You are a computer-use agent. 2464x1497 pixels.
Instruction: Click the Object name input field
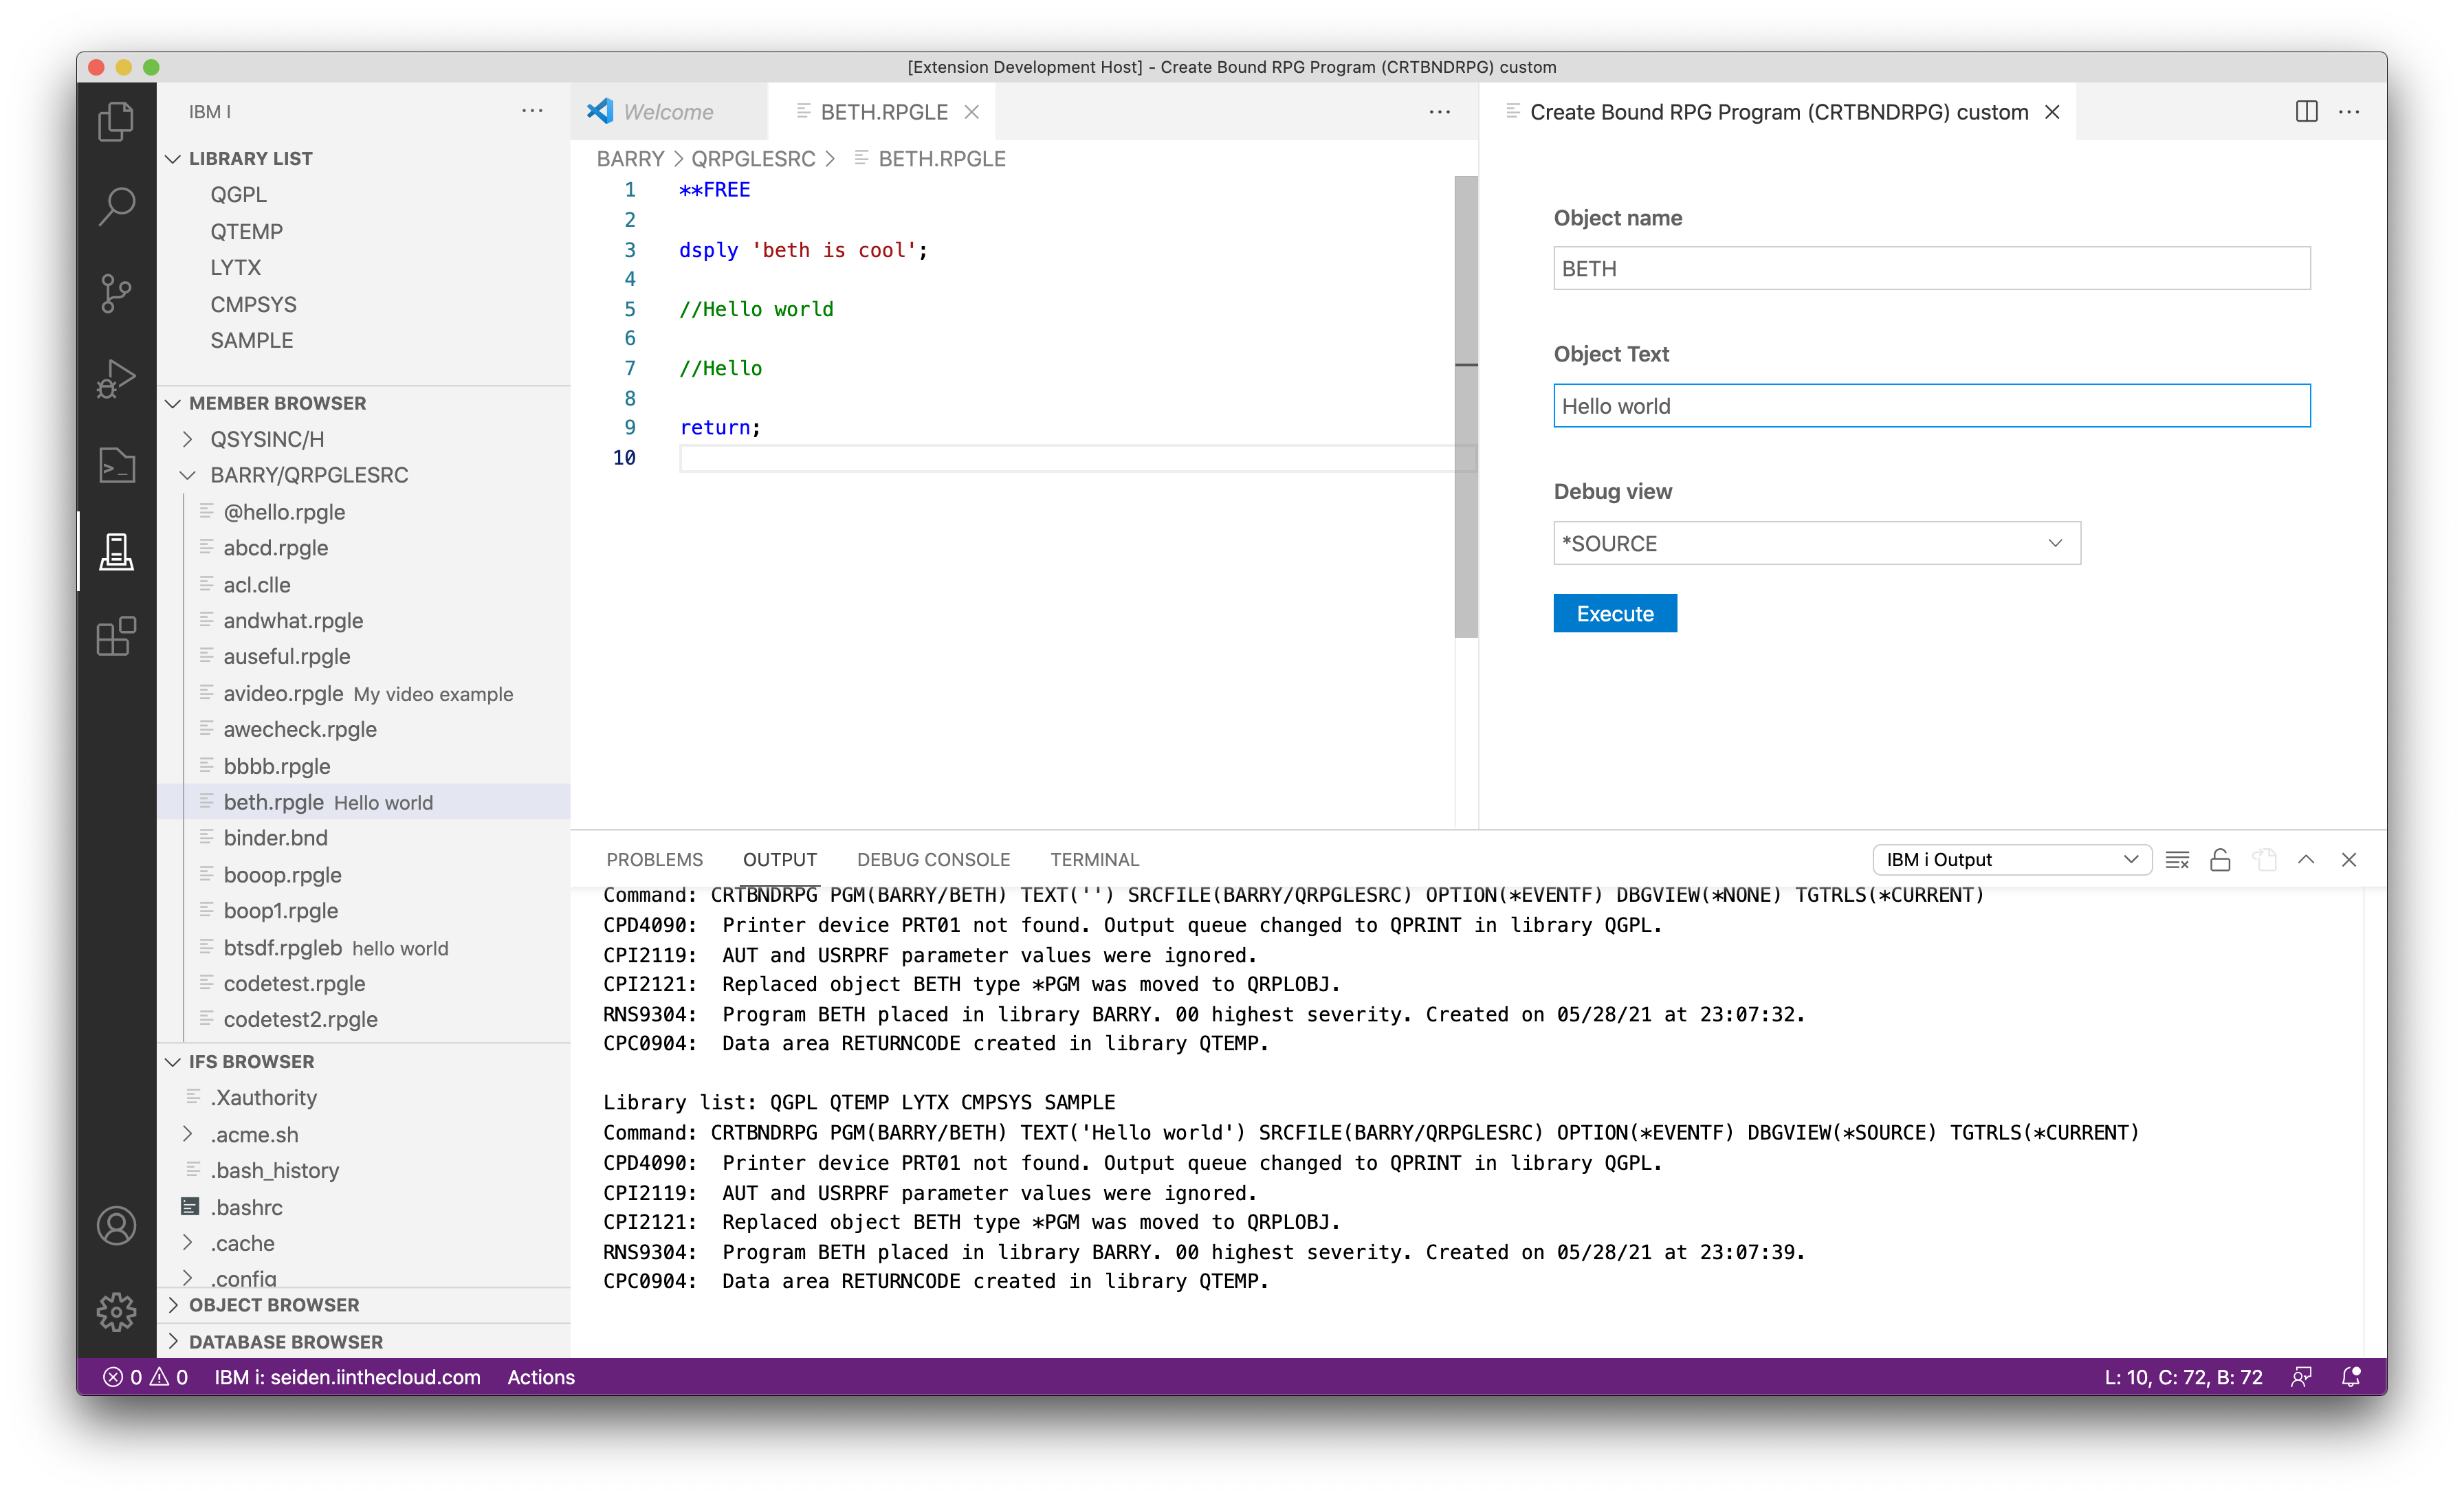[1930, 268]
